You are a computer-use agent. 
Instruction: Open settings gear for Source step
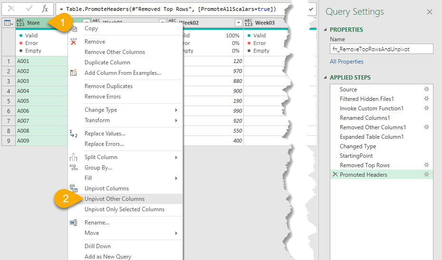coord(426,89)
